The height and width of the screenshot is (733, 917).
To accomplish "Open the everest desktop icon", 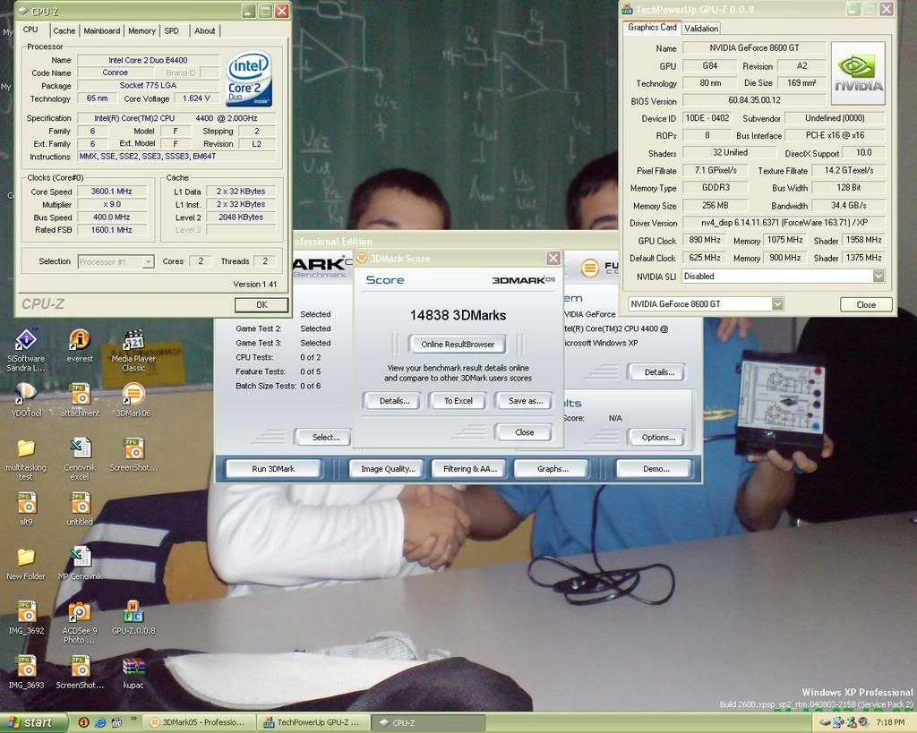I will click(80, 345).
